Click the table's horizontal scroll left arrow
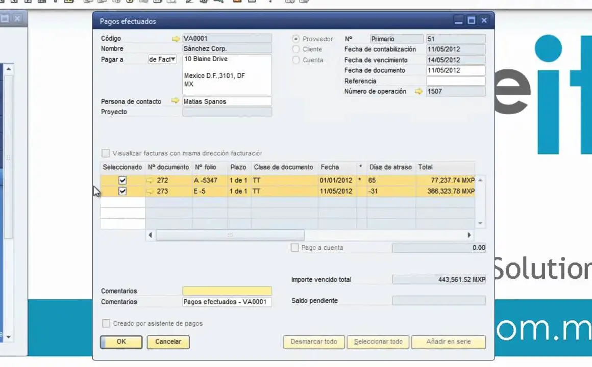Viewport: 592px width, 367px height. [150, 235]
